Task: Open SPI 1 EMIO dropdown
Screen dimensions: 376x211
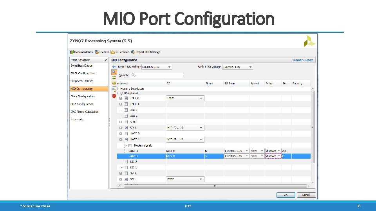Action: click(x=185, y=179)
